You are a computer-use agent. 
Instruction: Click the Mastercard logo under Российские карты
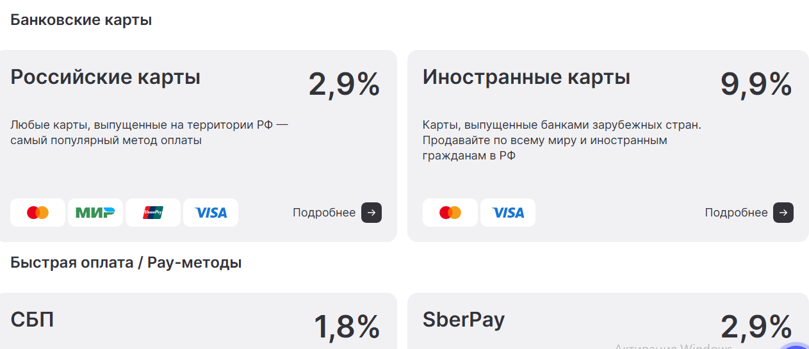(x=38, y=213)
